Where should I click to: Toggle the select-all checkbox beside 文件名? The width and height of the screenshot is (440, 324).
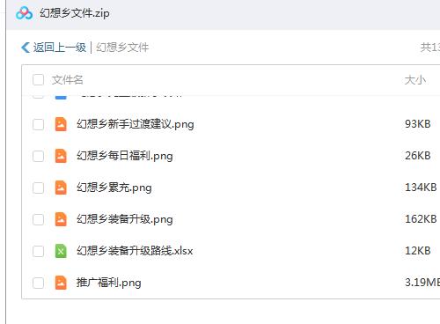[38, 80]
